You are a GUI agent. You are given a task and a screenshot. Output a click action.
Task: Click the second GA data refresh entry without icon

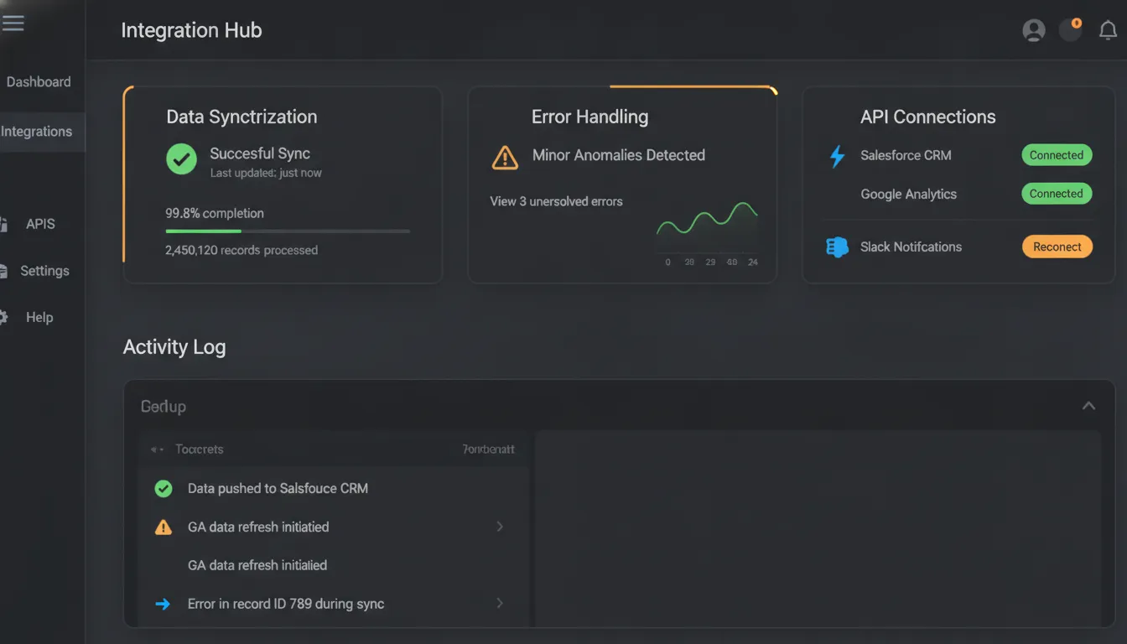tap(257, 565)
